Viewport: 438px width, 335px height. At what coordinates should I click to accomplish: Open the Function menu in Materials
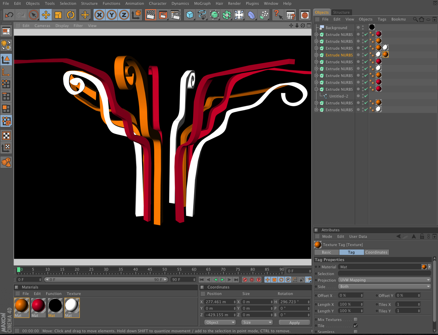(x=54, y=294)
